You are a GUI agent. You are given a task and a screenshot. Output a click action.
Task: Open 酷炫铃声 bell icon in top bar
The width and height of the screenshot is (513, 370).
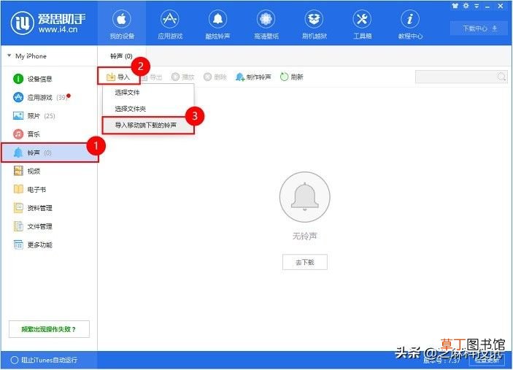pos(218,19)
